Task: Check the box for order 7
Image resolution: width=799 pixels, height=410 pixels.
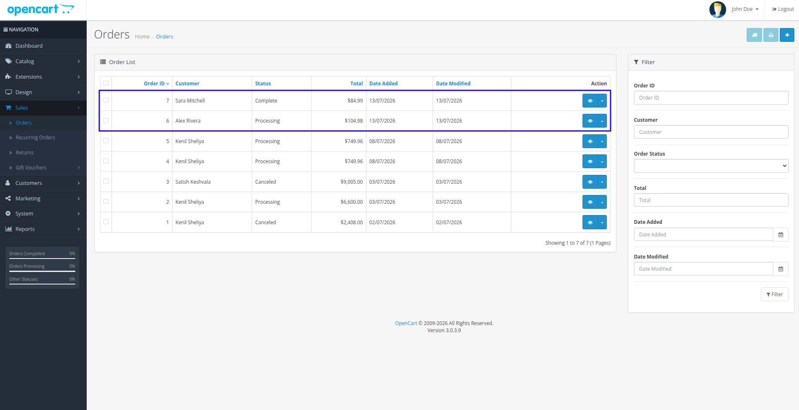Action: point(106,100)
